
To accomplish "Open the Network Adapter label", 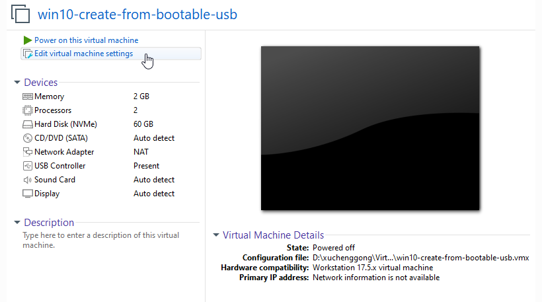I will point(64,152).
